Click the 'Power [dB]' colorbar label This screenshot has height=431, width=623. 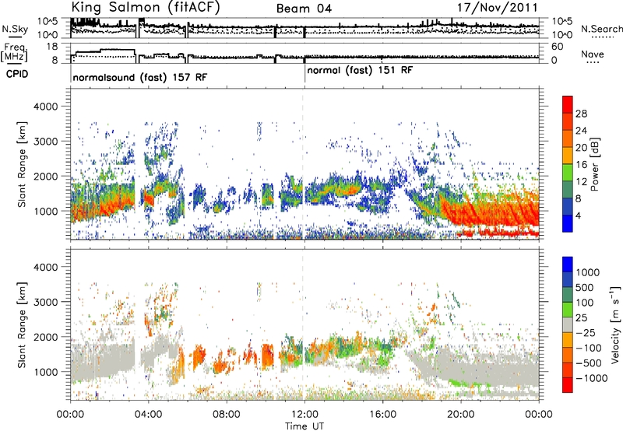tap(594, 164)
